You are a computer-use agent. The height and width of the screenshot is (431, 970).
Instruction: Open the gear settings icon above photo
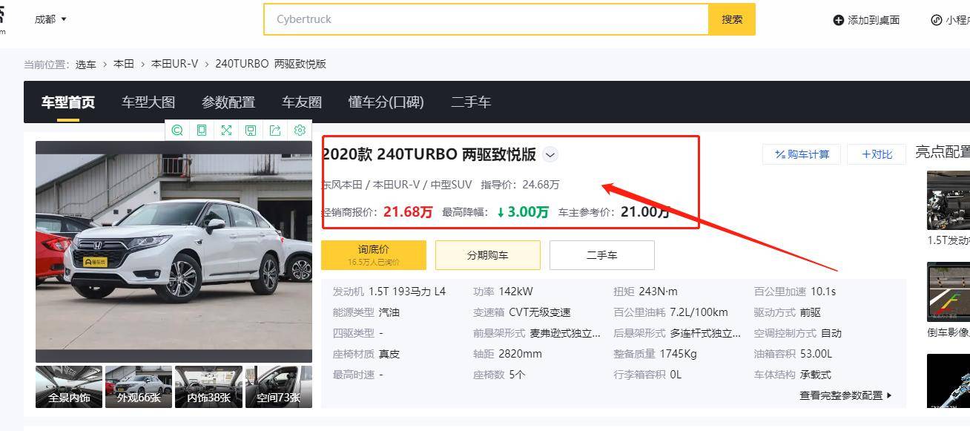point(300,130)
